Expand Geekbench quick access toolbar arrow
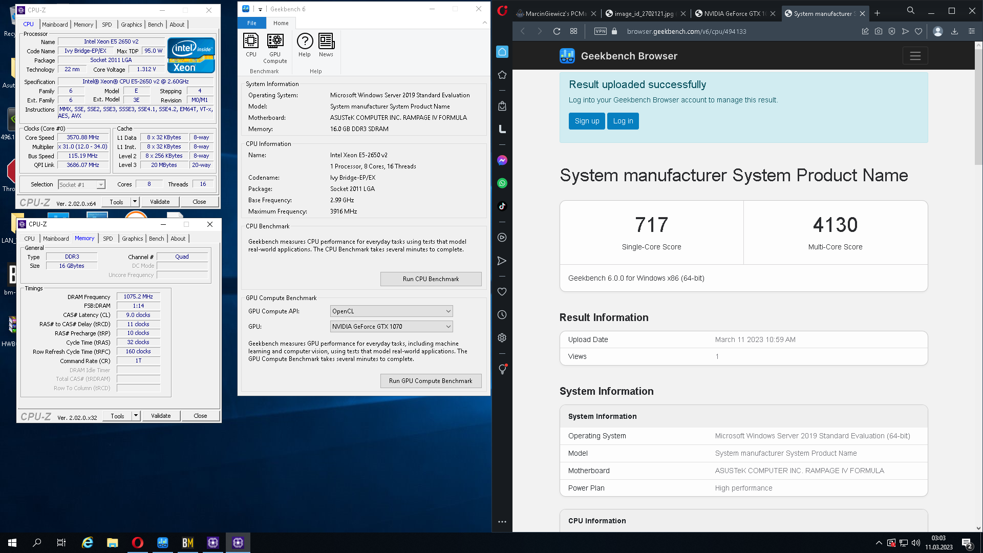This screenshot has width=983, height=553. 260,9
